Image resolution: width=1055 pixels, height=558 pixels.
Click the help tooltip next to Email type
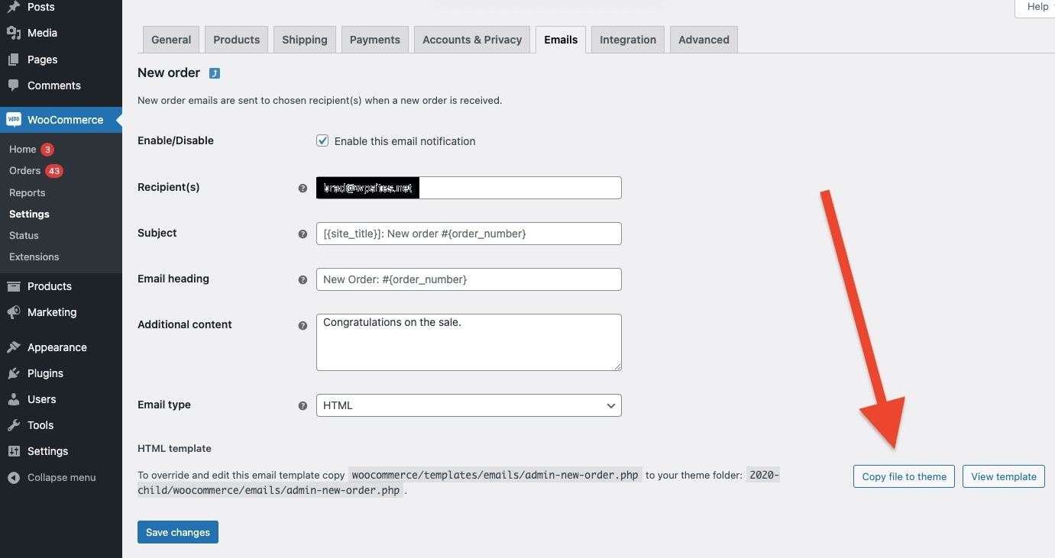pos(303,406)
